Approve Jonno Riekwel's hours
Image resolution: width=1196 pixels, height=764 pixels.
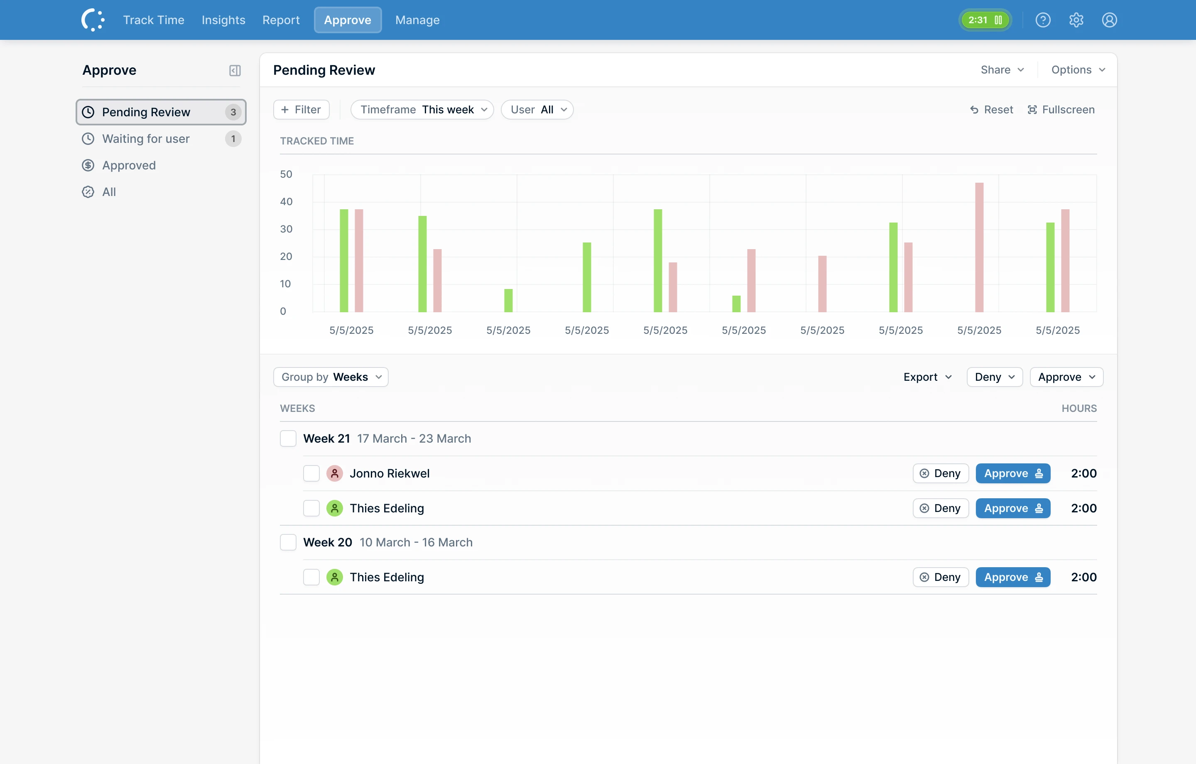click(1013, 473)
